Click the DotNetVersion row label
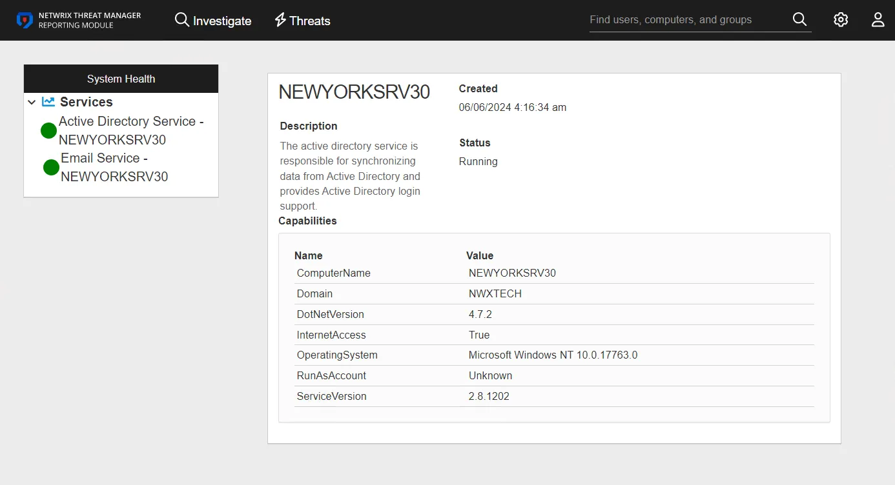This screenshot has width=895, height=485. click(x=331, y=314)
